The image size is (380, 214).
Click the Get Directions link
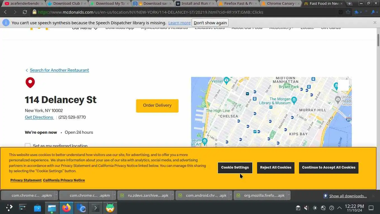39,117
